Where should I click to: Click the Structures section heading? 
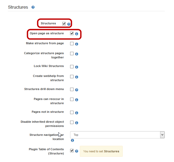click(x=18, y=7)
